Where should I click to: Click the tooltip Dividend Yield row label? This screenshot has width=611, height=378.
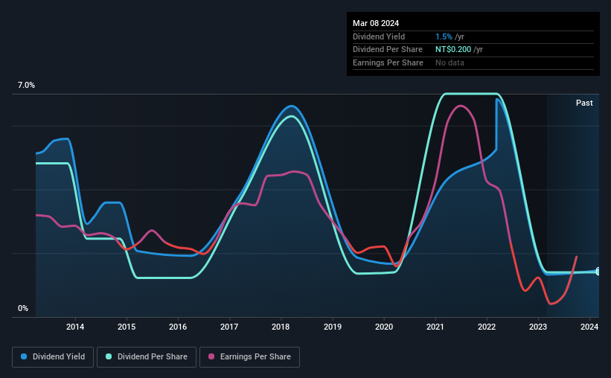click(379, 36)
